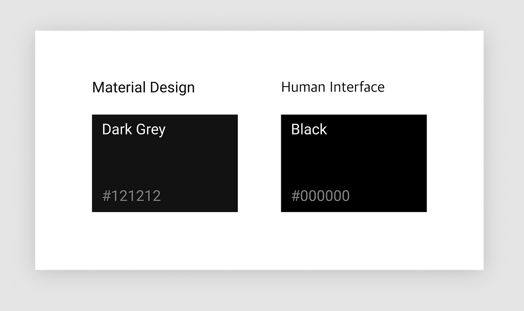Click the "Black" label text

coord(309,129)
